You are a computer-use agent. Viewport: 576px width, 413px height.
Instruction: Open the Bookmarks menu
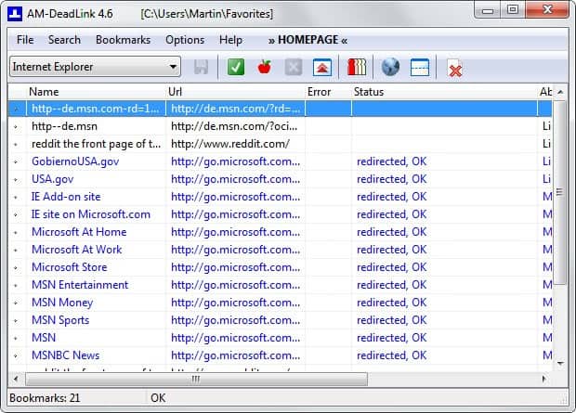(x=123, y=40)
